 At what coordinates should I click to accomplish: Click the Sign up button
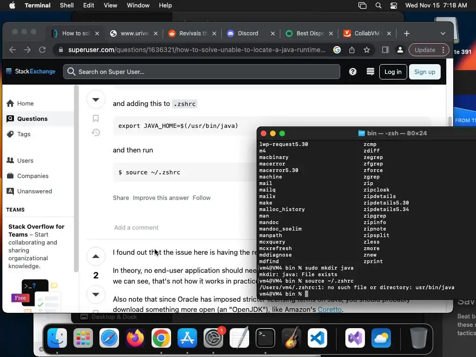point(425,72)
